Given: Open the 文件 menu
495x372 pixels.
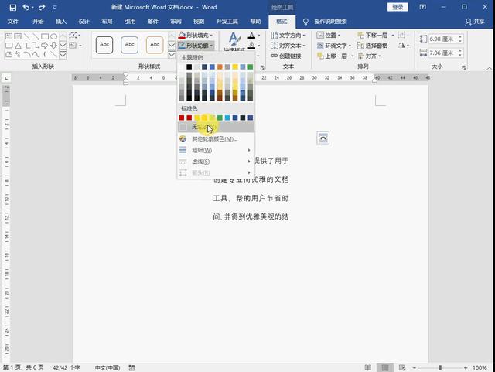Looking at the screenshot, I should point(12,22).
